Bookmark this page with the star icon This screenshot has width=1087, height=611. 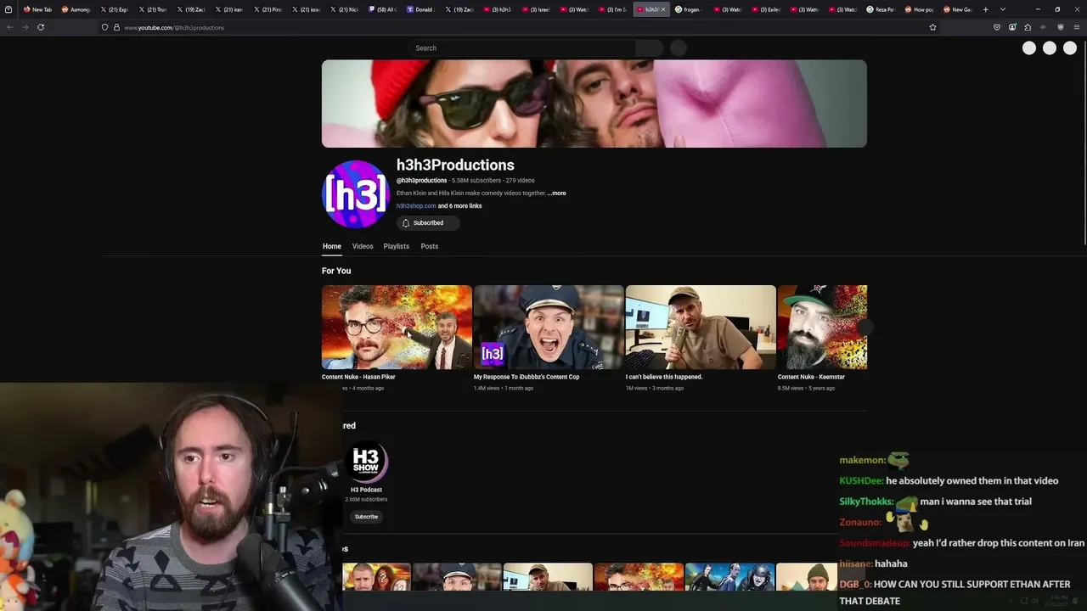pyautogui.click(x=932, y=27)
